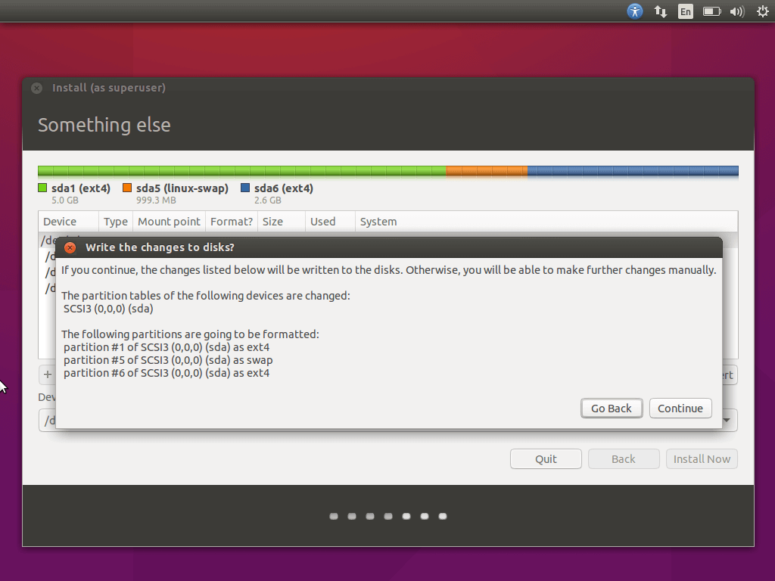Click the Mount point column header

(x=170, y=222)
